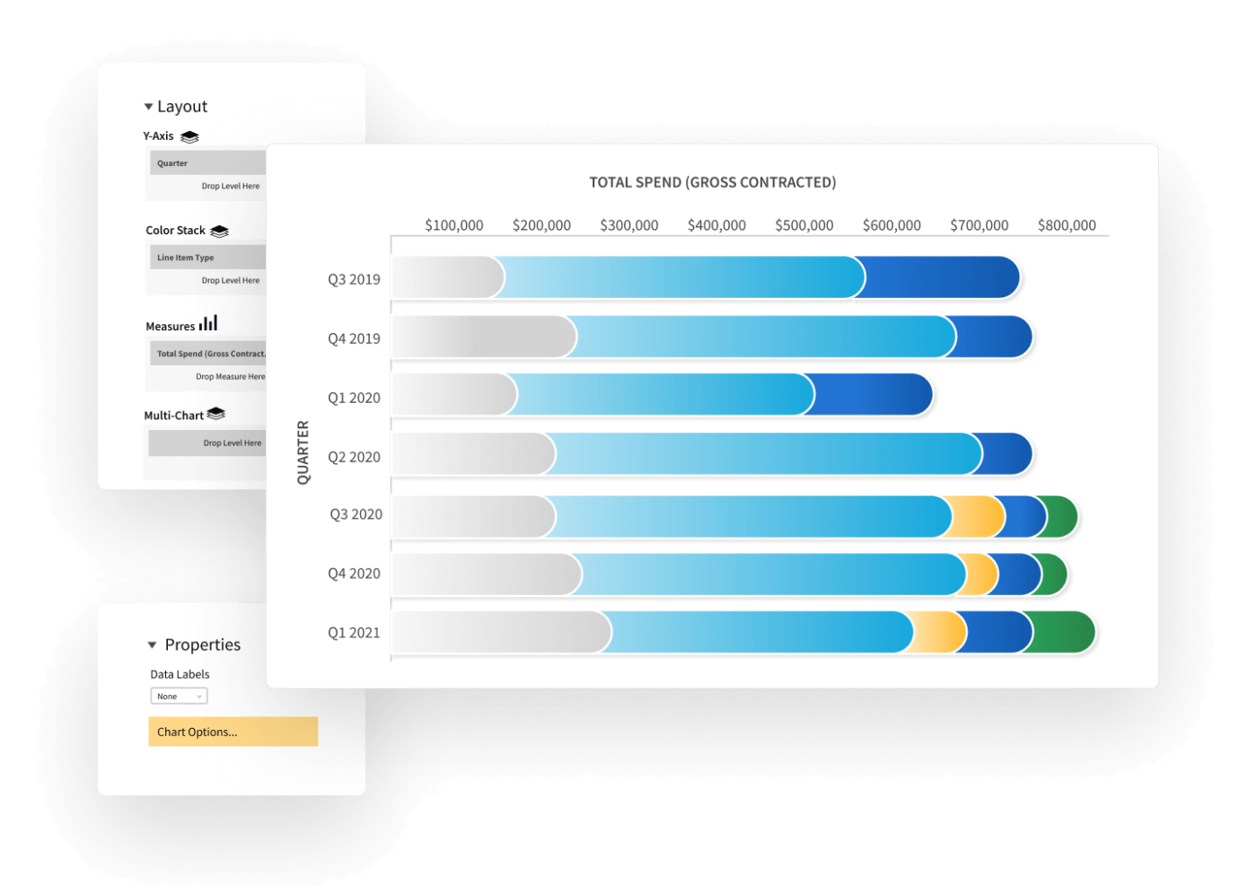
Task: Click the Q4 2019 axis label
Action: 354,338
